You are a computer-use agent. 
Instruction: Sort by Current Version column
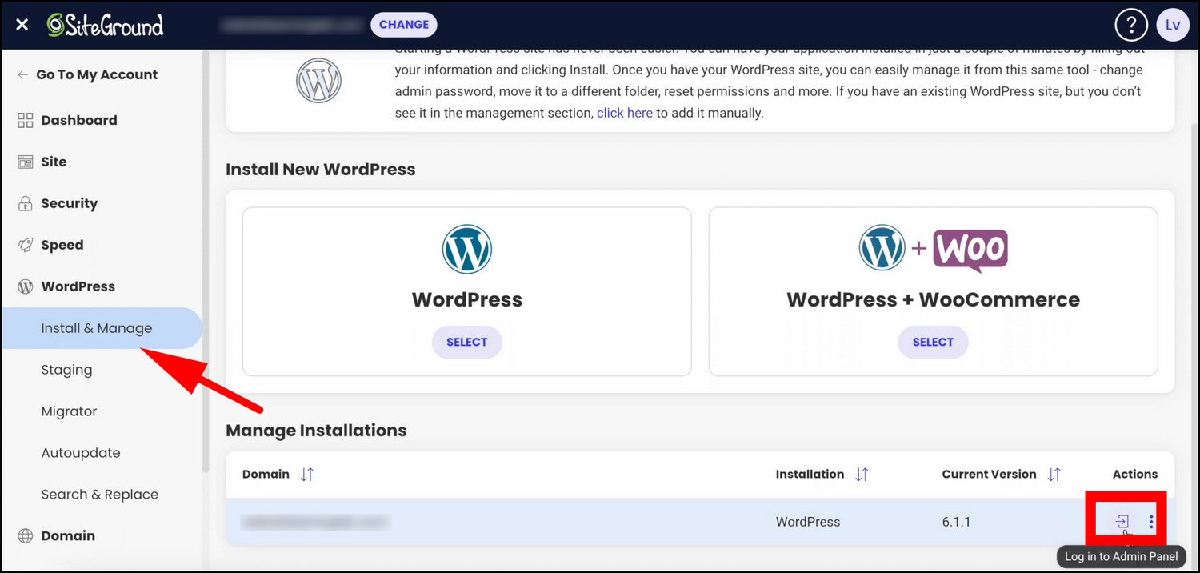pyautogui.click(x=1054, y=475)
